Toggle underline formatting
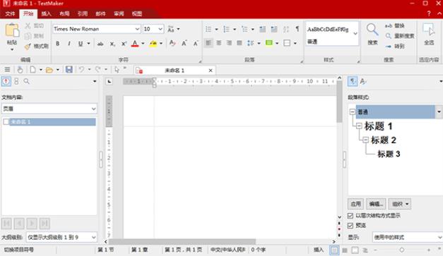 coord(81,44)
